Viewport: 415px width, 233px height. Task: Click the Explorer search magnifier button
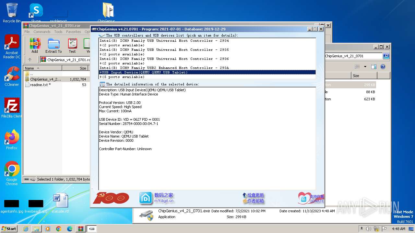point(386,56)
